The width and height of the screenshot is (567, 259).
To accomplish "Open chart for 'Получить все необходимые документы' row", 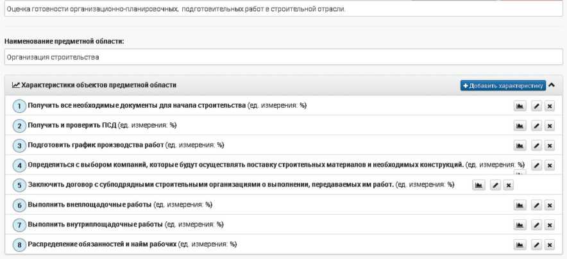I will pyautogui.click(x=520, y=106).
